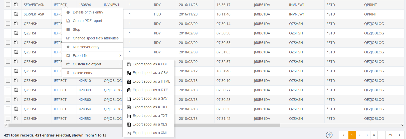Click the pause icon next to Stop
The width and height of the screenshot is (406, 139).
[68, 29]
